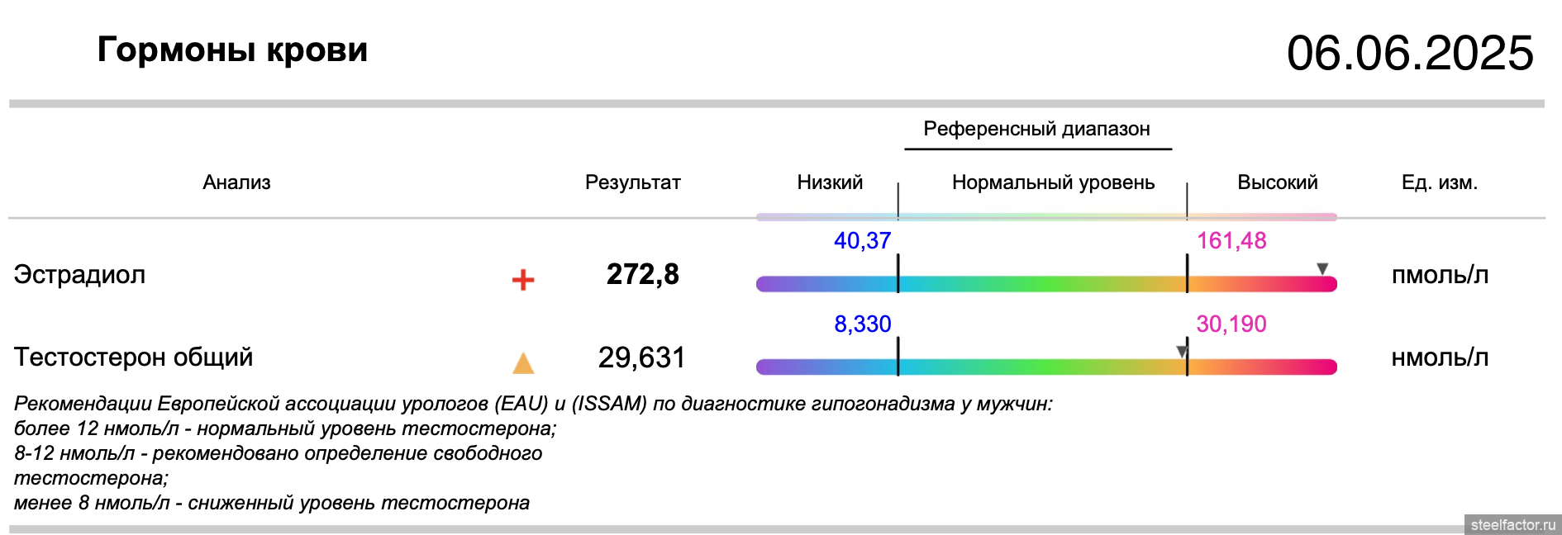Click the red plus icon beside Эстрадиол
This screenshot has height=535, width=1562.
tap(522, 280)
